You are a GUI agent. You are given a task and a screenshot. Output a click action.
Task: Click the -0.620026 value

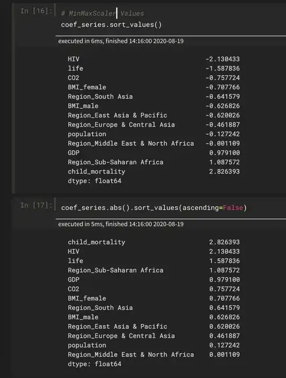(222, 115)
